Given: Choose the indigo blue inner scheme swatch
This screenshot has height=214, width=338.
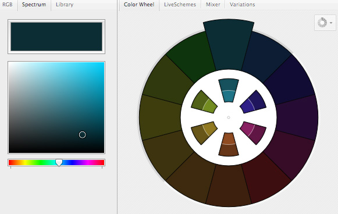Looking at the screenshot, I should [253, 102].
